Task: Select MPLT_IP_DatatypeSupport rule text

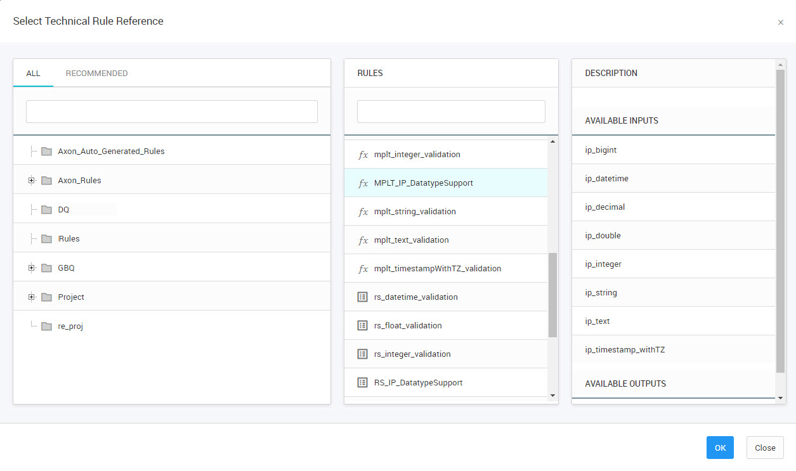Action: click(424, 183)
